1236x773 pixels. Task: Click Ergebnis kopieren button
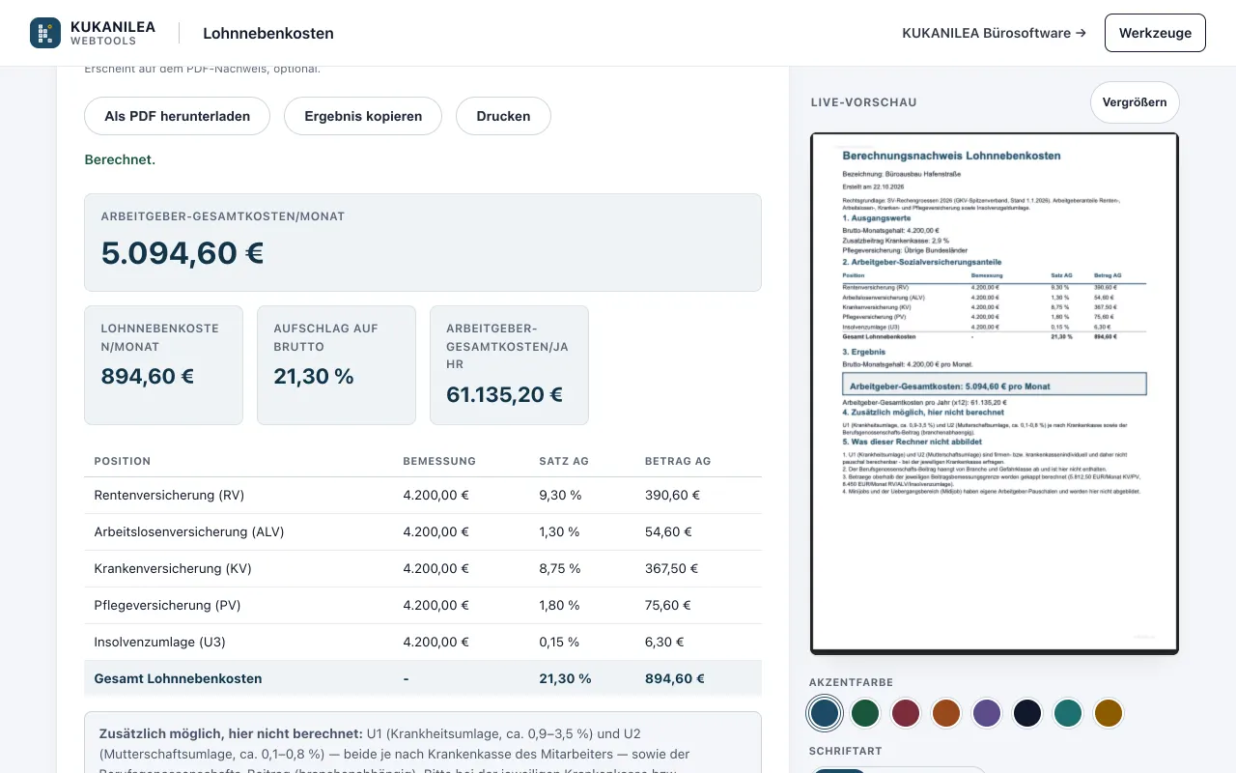[363, 116]
